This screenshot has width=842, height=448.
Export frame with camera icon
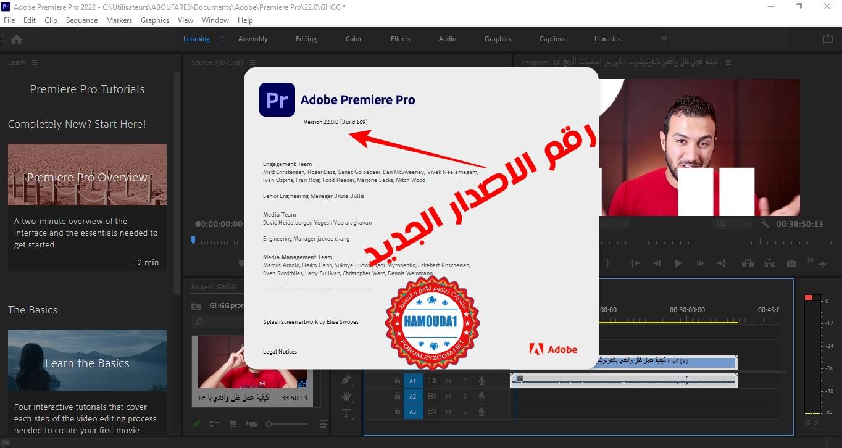[791, 263]
